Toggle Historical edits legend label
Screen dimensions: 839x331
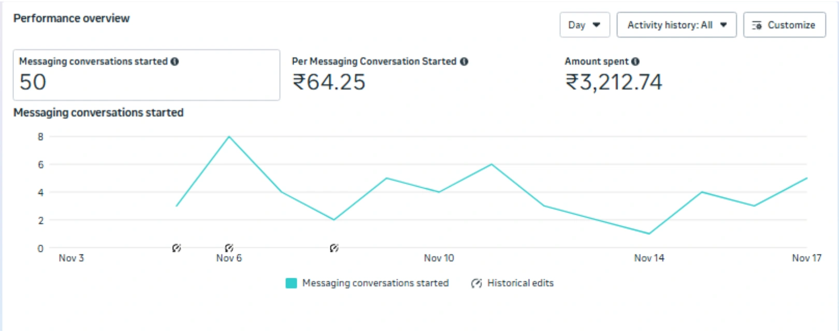(520, 283)
